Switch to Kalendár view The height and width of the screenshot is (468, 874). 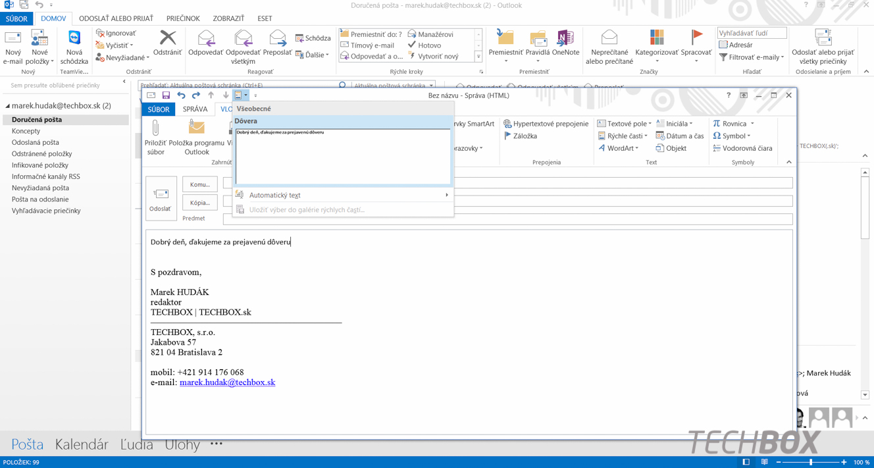click(82, 444)
